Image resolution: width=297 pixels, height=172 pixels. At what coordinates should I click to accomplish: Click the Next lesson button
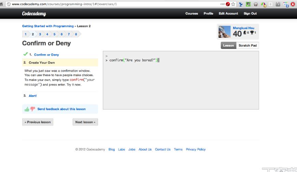pyautogui.click(x=85, y=122)
